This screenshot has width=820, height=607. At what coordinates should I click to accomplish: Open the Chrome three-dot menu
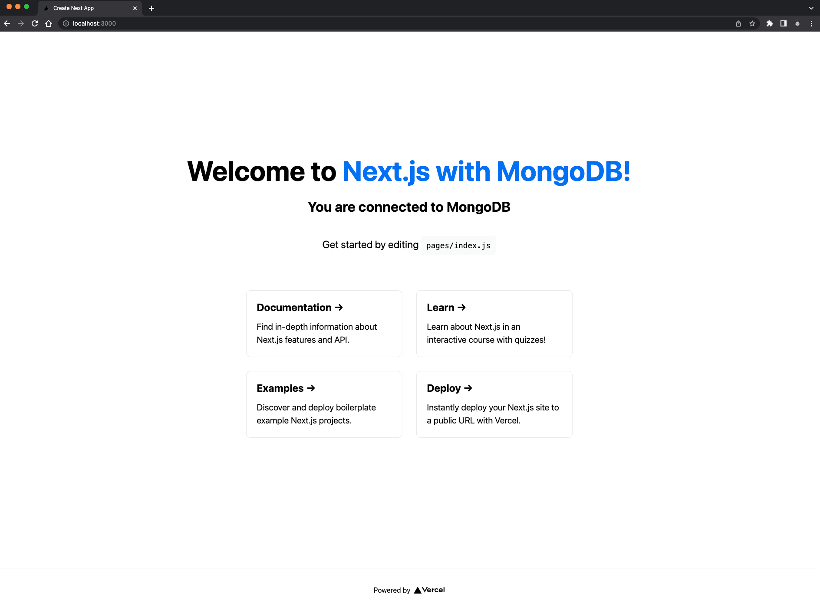(812, 23)
